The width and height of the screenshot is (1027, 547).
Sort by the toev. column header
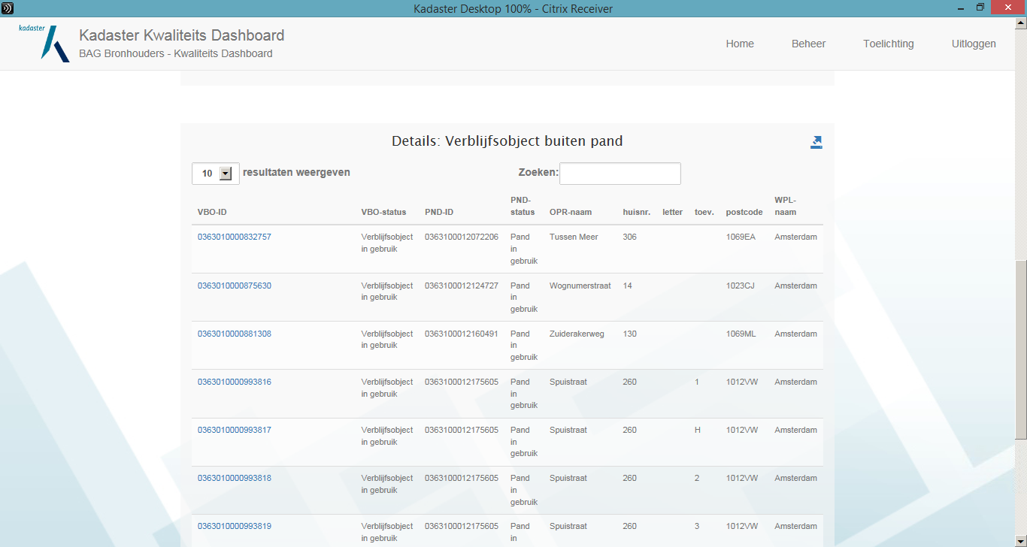tap(704, 212)
